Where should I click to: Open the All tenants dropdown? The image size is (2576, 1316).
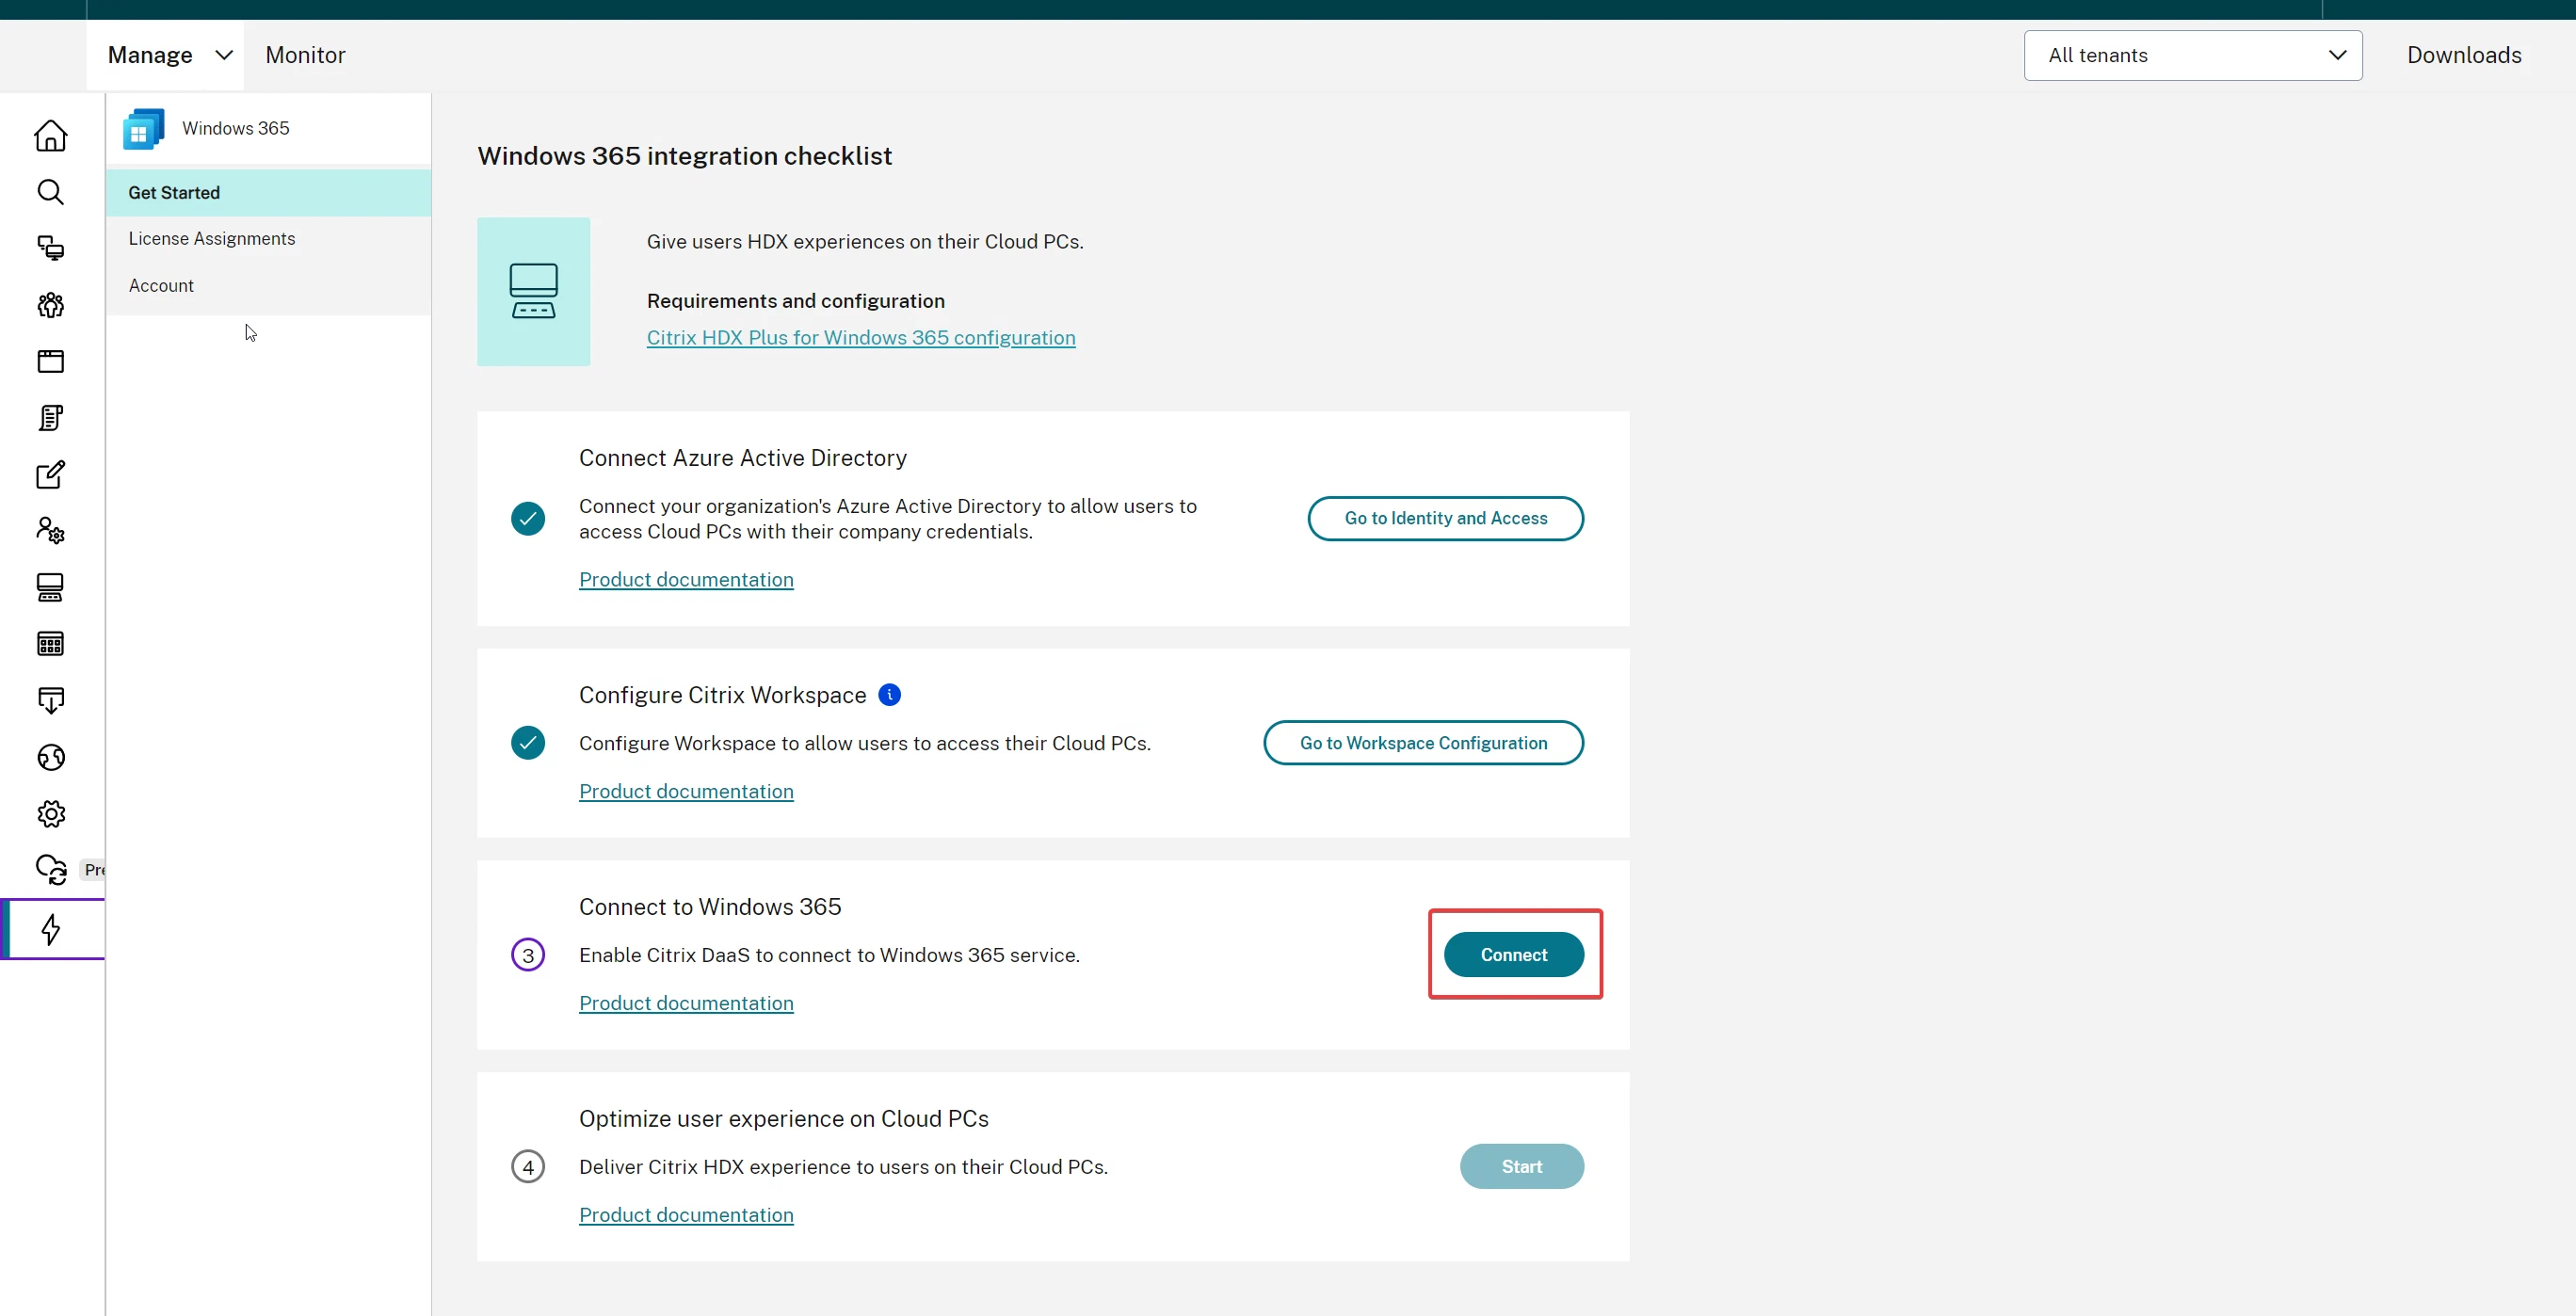(2192, 55)
